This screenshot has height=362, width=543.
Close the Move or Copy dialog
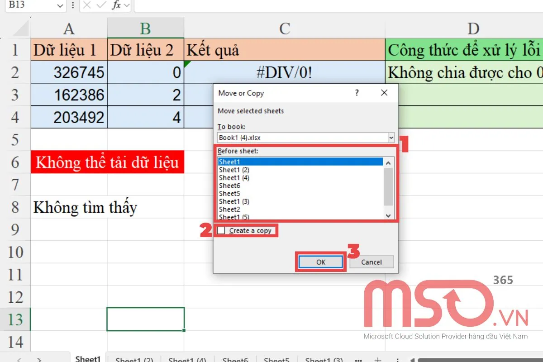(x=384, y=93)
